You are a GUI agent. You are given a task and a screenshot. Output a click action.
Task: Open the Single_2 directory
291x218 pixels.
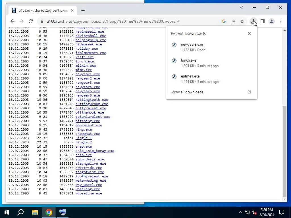click(x=84, y=142)
